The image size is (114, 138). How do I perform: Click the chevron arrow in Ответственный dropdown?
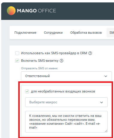point(106,76)
